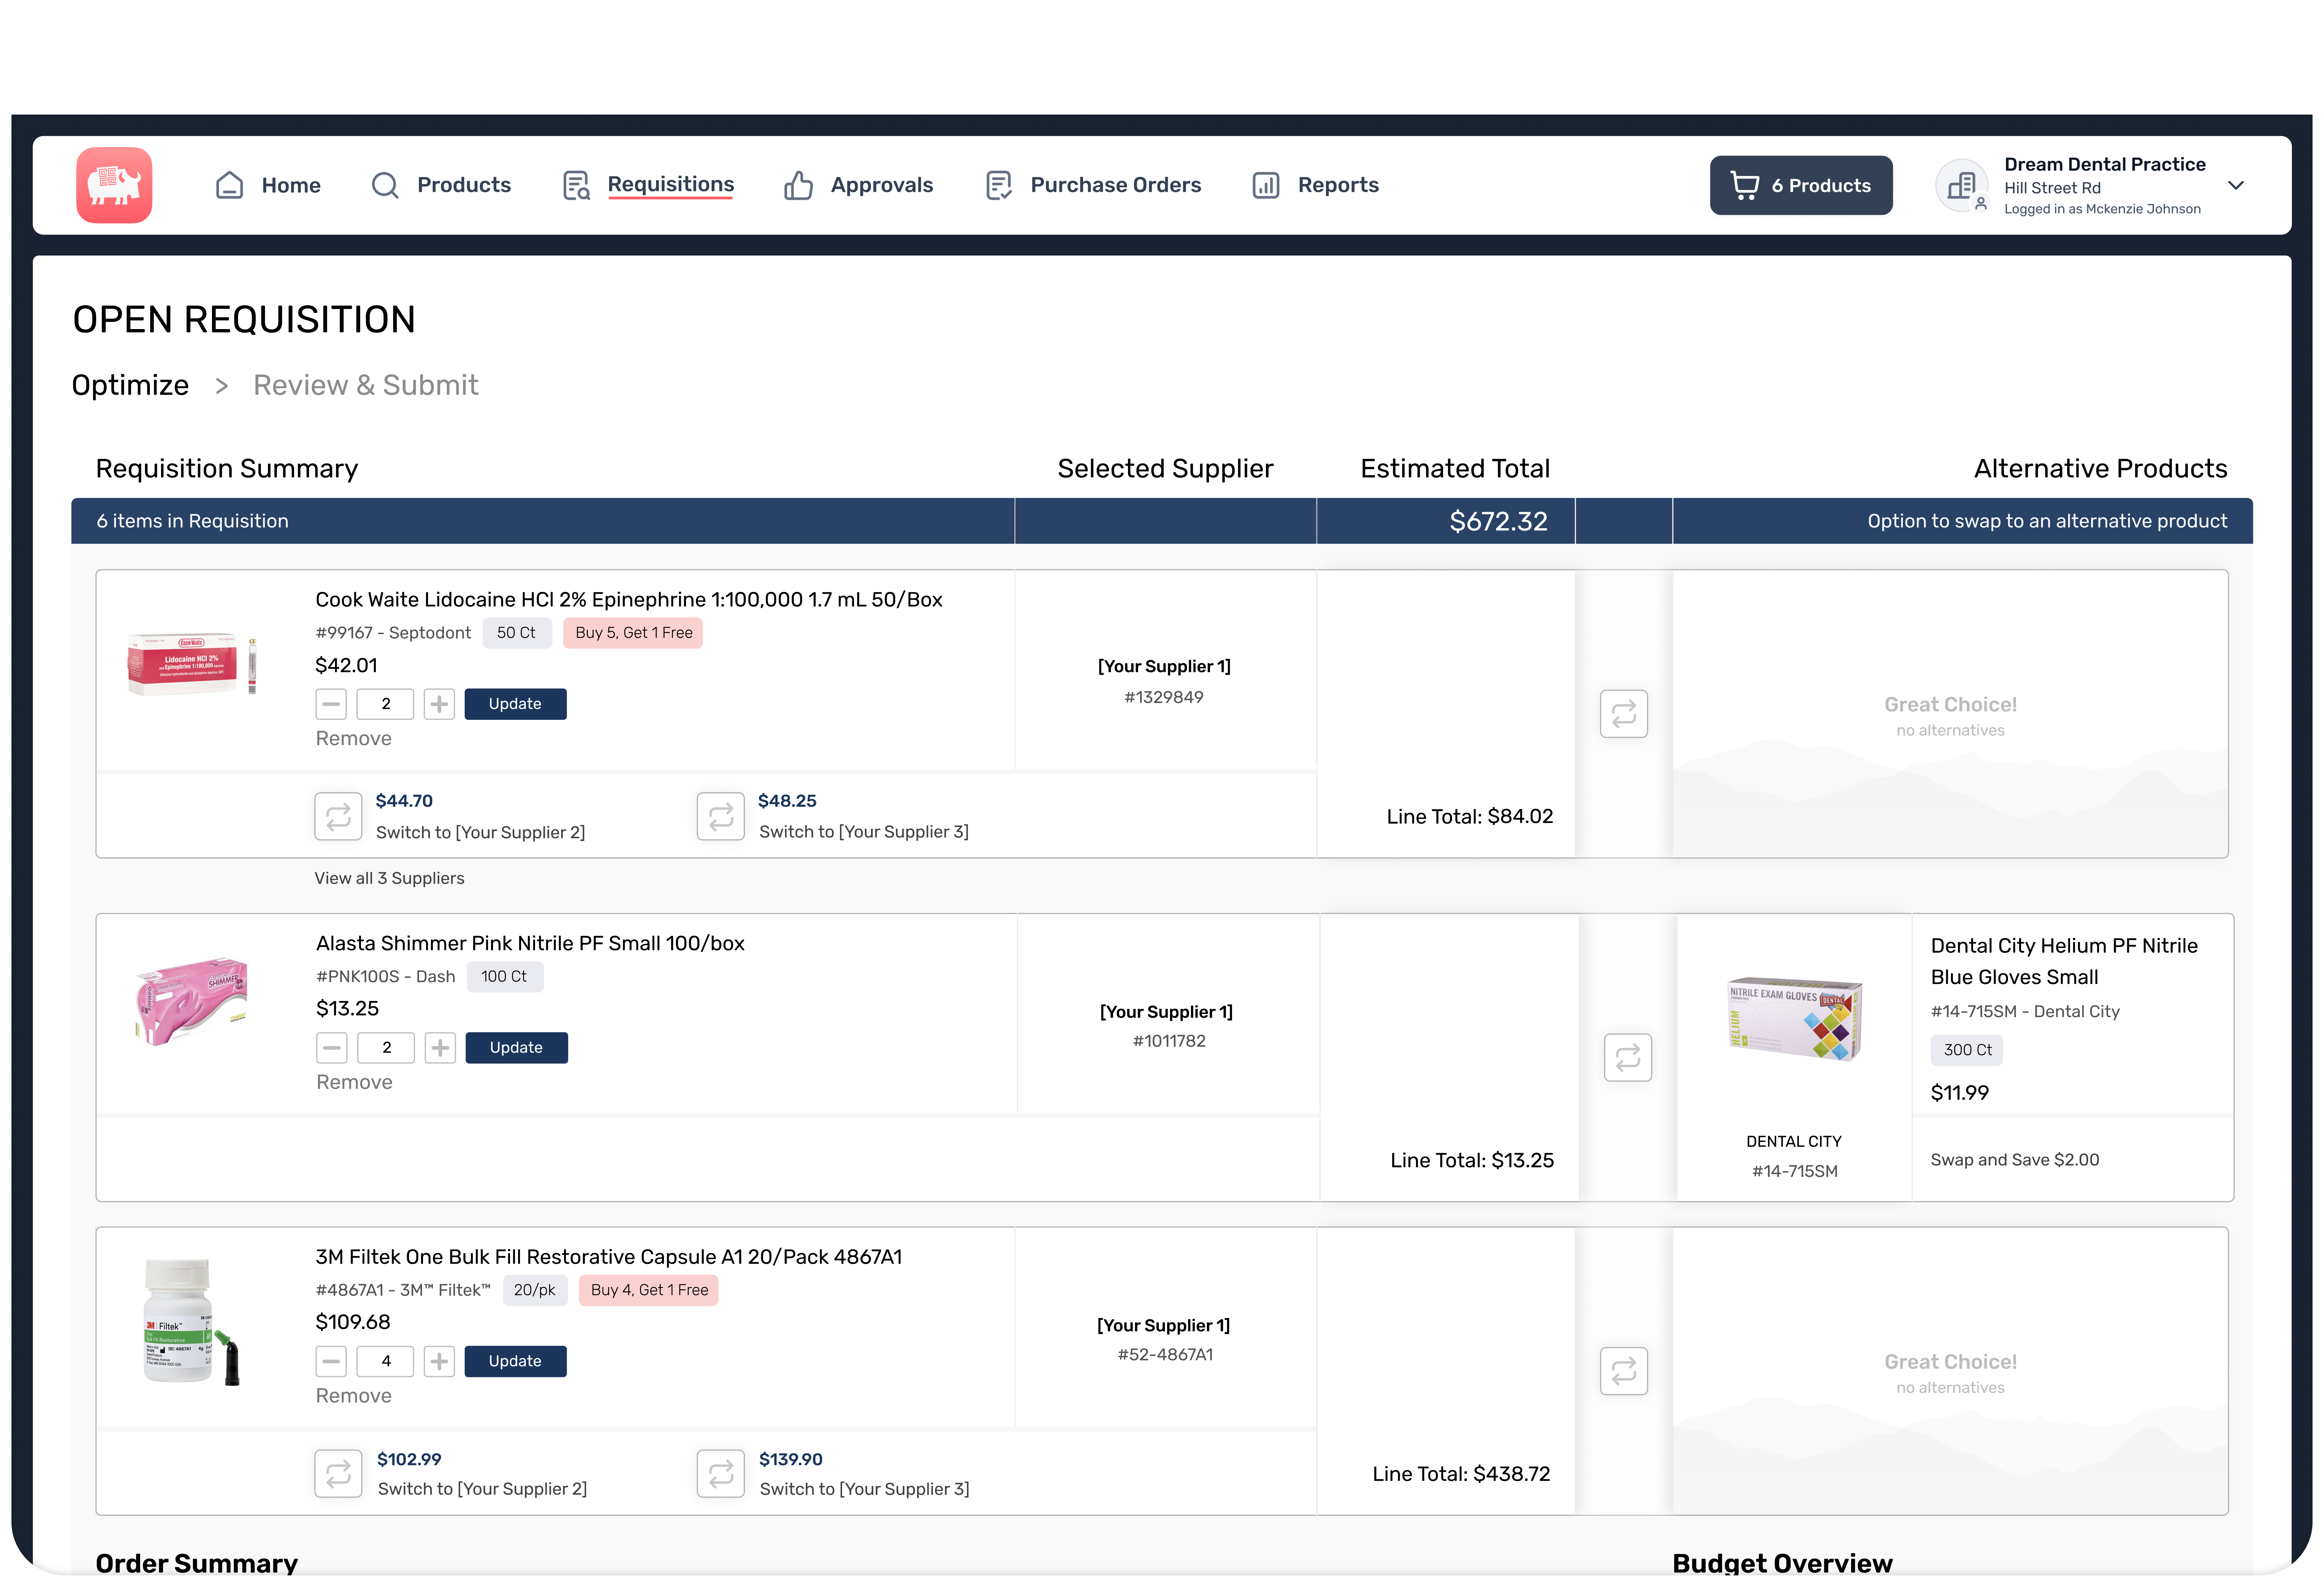Select the Optimize step
This screenshot has height=1583, width=2324.
tap(130, 385)
